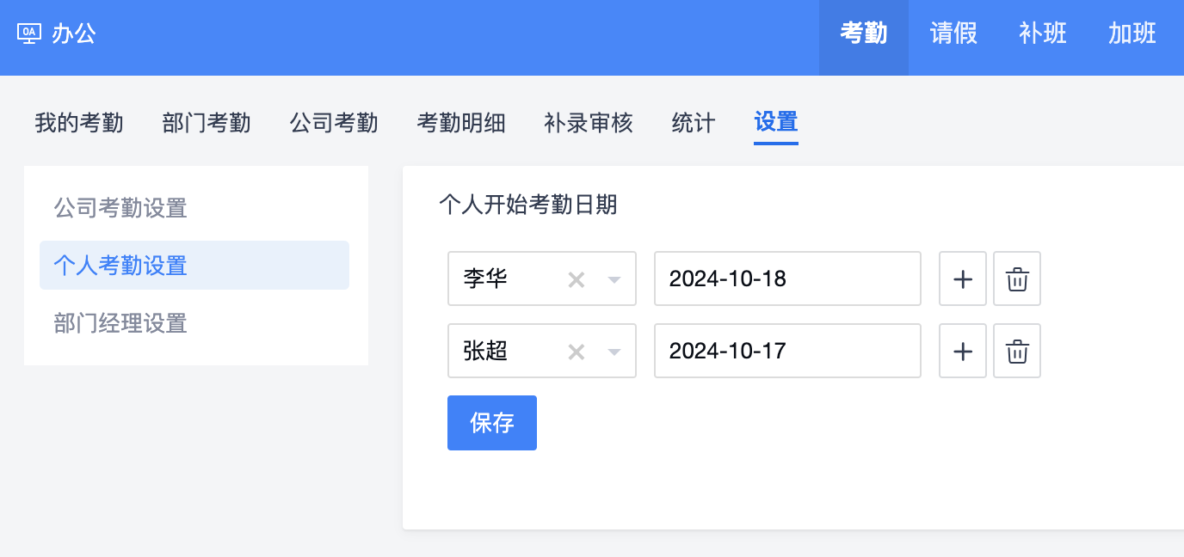Open the 补班 make-up shift menu
This screenshot has height=557, width=1184.
(1043, 34)
